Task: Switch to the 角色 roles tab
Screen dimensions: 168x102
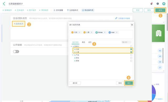Action: (x=83, y=42)
